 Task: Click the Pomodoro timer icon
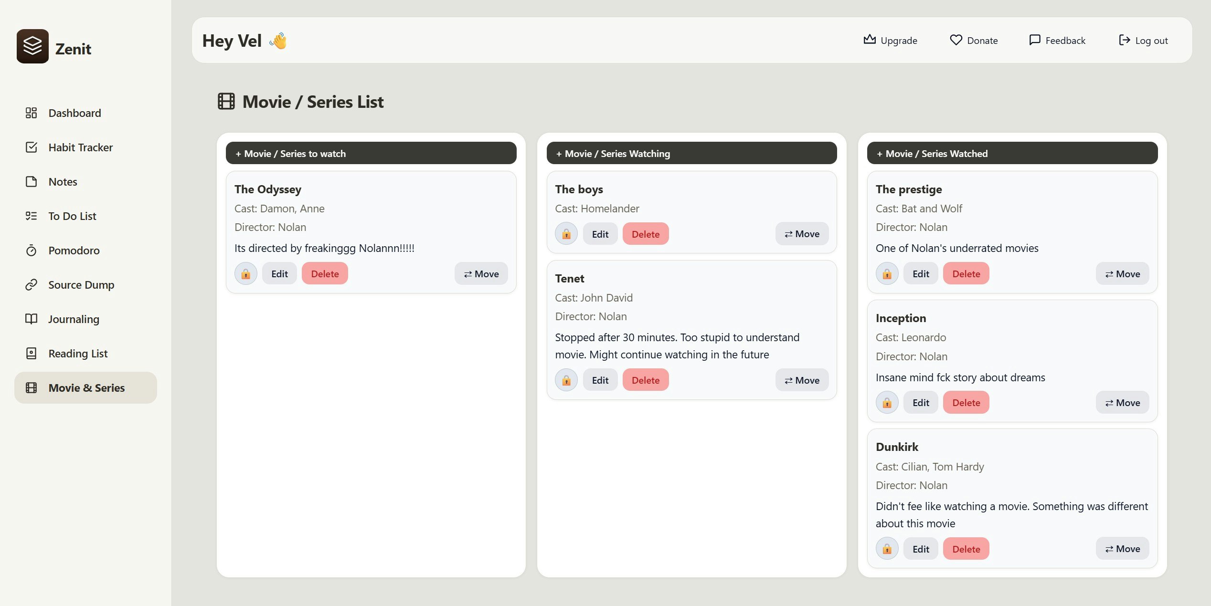click(31, 251)
